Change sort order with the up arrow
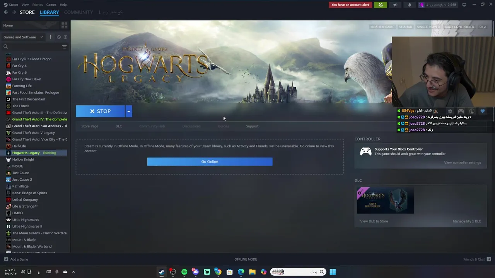Image resolution: width=495 pixels, height=278 pixels. 50,37
